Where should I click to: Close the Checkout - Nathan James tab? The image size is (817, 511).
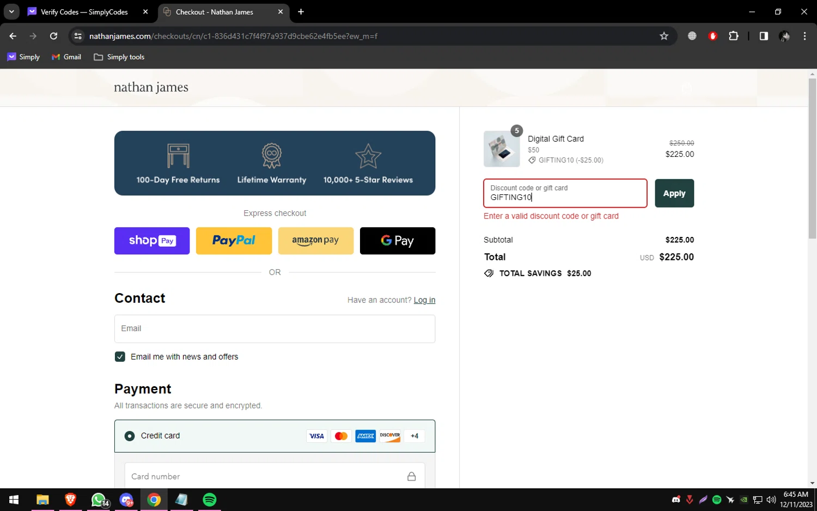281,12
